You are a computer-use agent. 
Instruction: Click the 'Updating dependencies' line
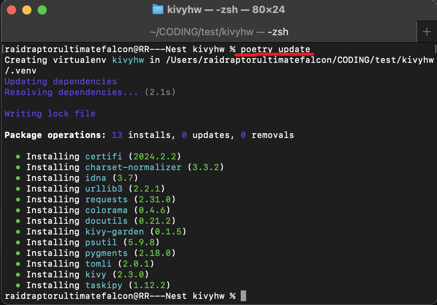click(x=61, y=81)
